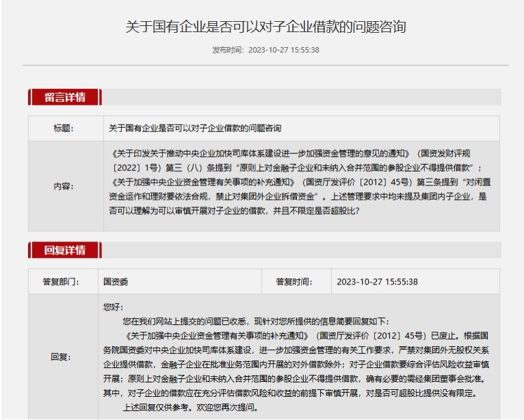Click the 回复详情 red section header

pos(65,250)
